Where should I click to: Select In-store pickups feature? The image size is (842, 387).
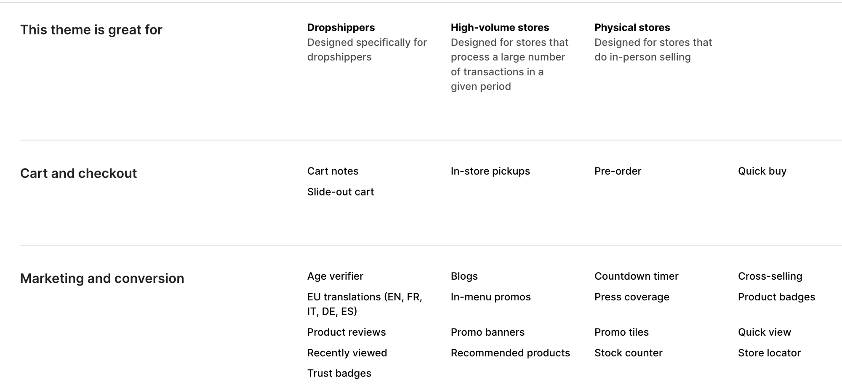pyautogui.click(x=490, y=171)
